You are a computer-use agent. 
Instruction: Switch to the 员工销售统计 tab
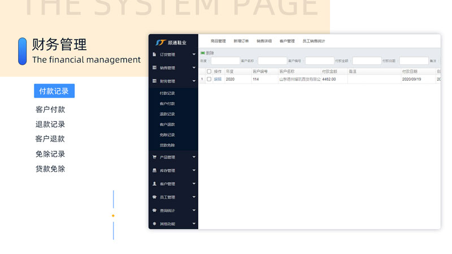314,41
